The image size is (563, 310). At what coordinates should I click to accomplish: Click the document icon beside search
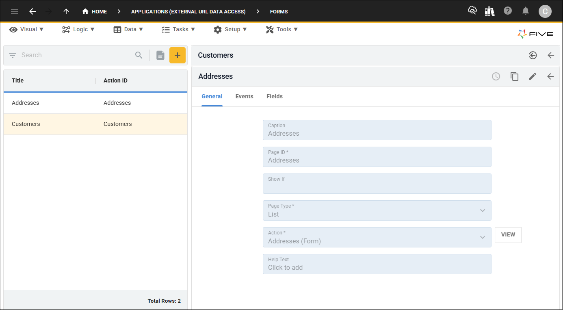[x=160, y=55]
